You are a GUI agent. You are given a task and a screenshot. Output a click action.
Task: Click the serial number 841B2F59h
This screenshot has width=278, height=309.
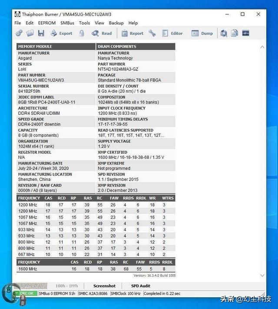[x=29, y=91]
